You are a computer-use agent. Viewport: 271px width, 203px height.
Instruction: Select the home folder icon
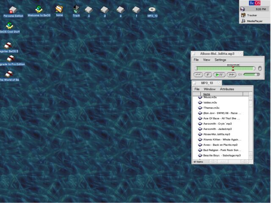pos(59,9)
